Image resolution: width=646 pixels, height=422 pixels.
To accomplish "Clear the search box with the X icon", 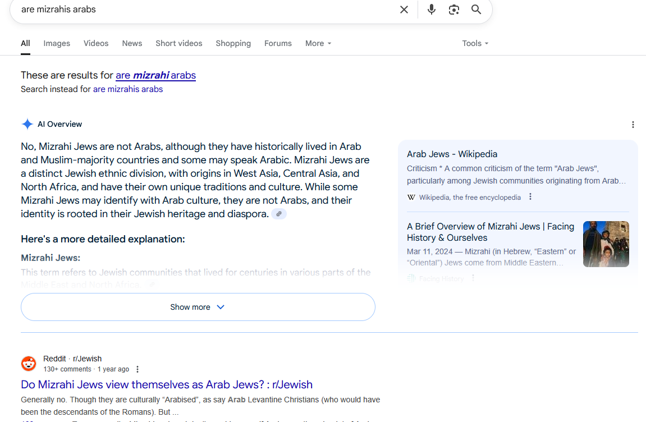I will tap(404, 10).
